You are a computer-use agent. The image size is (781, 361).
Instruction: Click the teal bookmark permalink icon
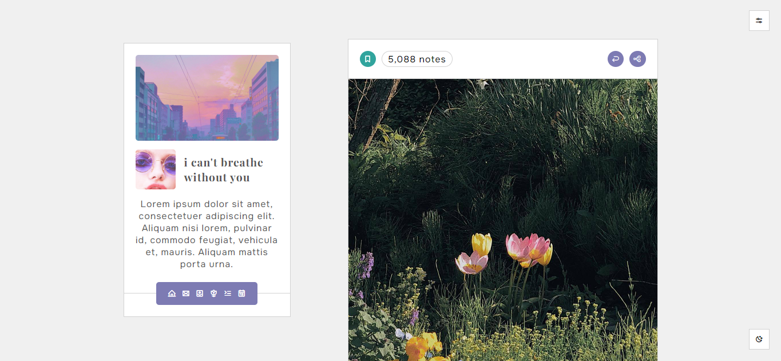(368, 59)
